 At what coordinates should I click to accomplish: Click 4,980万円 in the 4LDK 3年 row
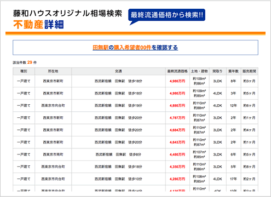(177, 93)
